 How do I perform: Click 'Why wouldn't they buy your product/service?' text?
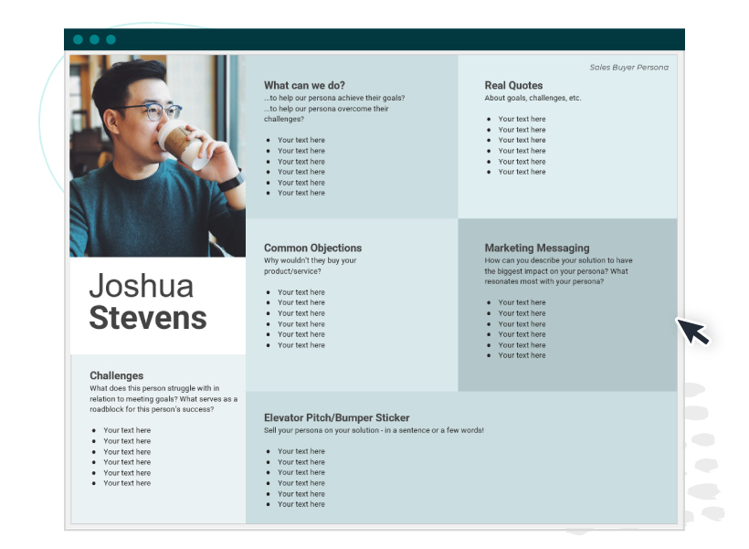(x=310, y=266)
